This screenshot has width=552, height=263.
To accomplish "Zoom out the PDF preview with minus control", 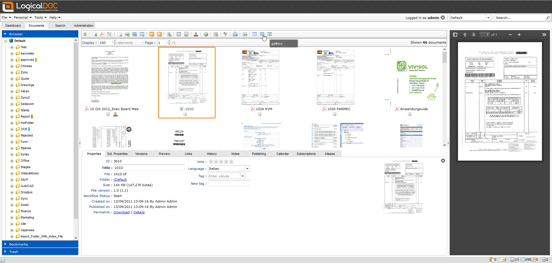I will 510,34.
